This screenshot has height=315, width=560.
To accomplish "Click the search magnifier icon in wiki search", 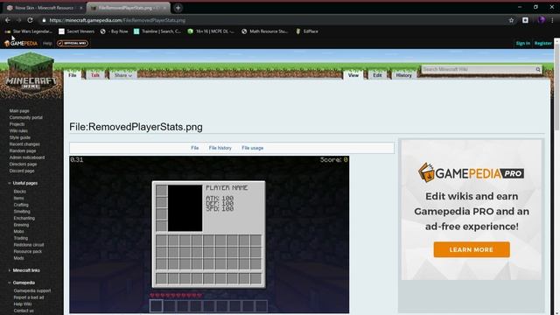I will [538, 69].
